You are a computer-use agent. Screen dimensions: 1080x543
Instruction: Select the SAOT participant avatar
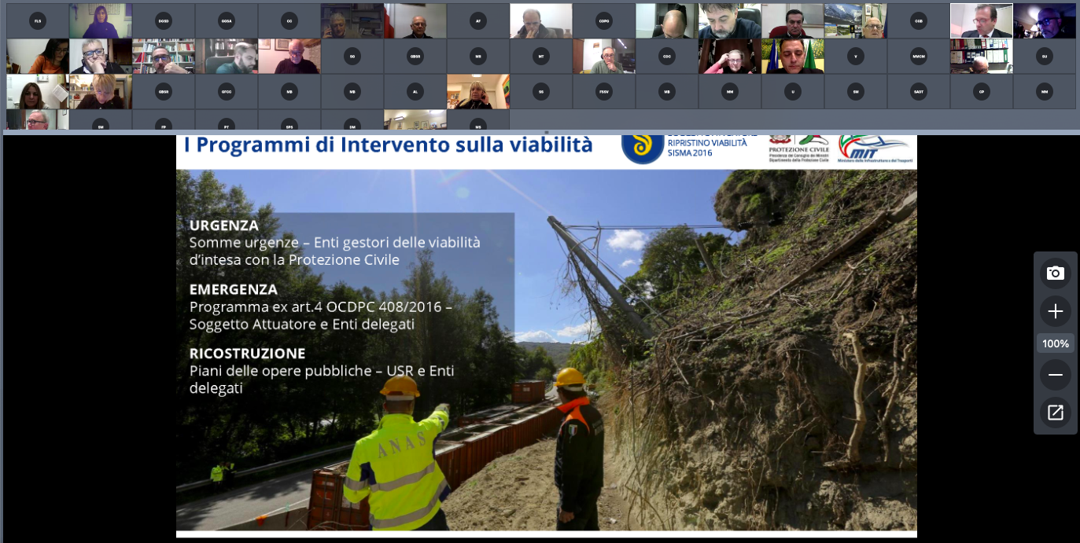pos(919,92)
